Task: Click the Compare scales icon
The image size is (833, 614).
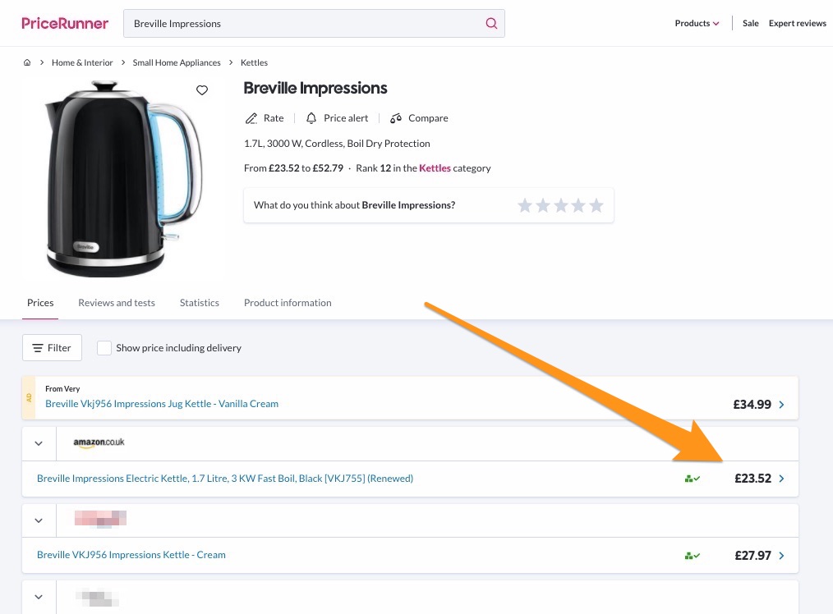Action: (396, 118)
